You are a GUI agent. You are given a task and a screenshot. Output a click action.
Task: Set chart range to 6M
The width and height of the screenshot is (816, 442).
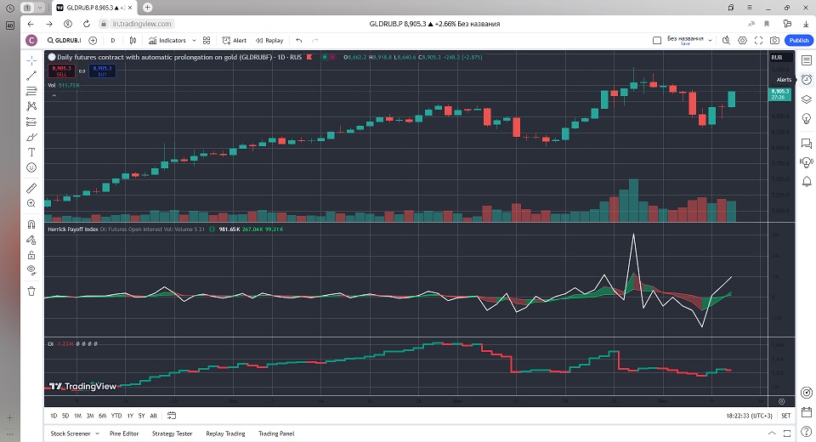point(102,416)
